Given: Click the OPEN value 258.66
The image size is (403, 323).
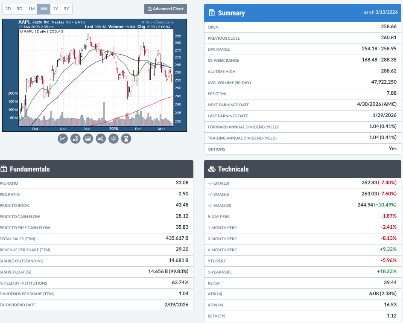Looking at the screenshot, I should click(388, 26).
